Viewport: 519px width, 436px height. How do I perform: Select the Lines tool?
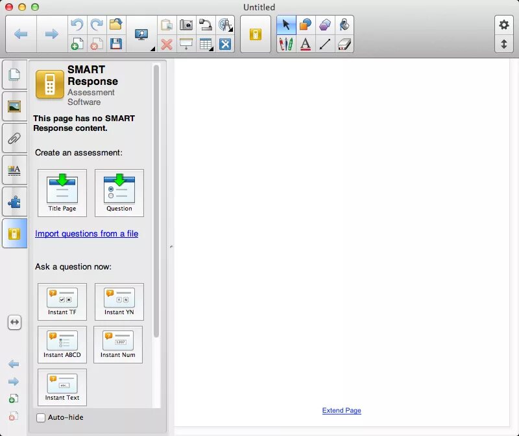tap(325, 44)
